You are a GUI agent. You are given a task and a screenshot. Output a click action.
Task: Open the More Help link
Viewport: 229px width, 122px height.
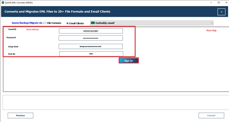211,31
